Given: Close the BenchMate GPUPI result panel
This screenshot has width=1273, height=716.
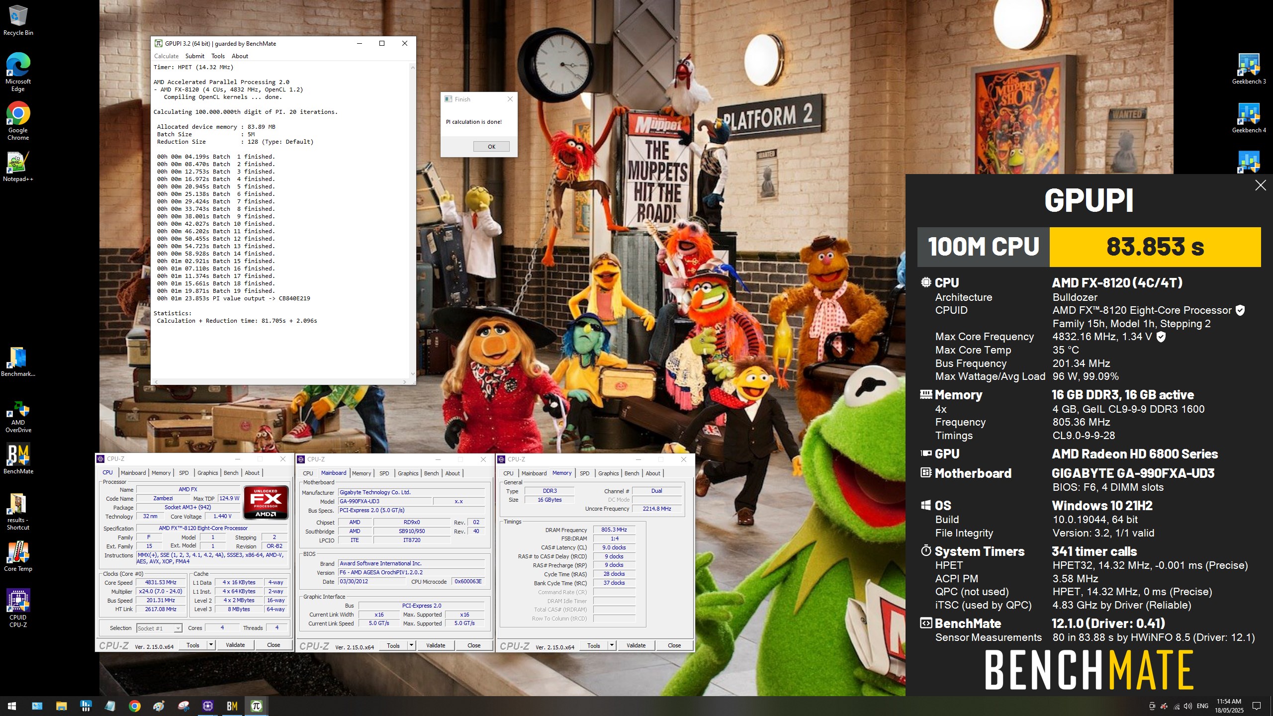Looking at the screenshot, I should (x=1260, y=185).
